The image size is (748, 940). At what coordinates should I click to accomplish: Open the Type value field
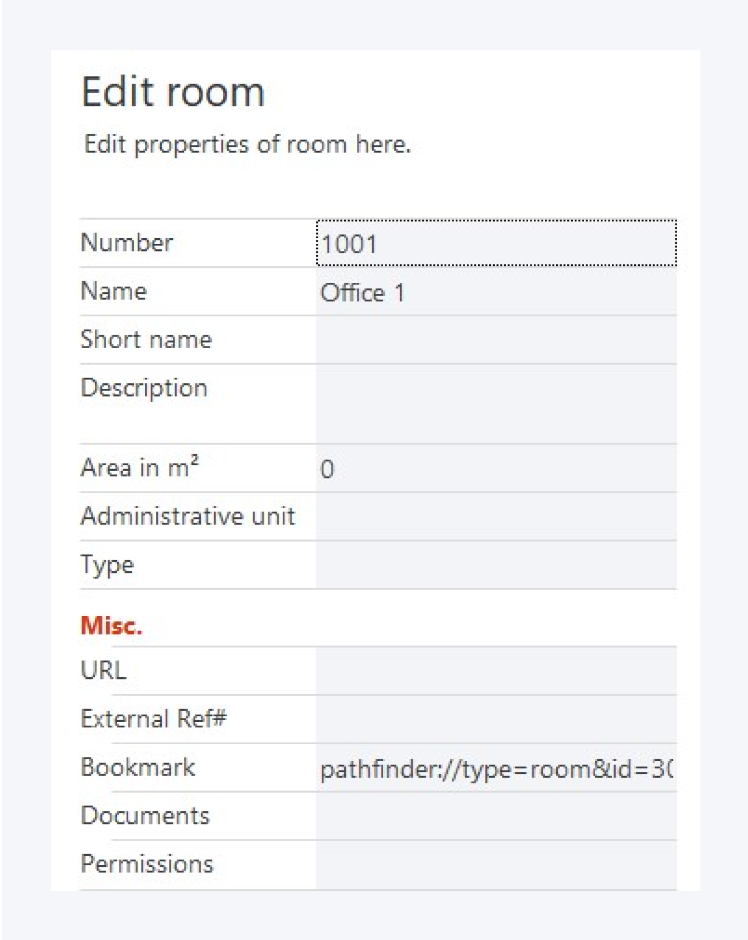tap(496, 565)
